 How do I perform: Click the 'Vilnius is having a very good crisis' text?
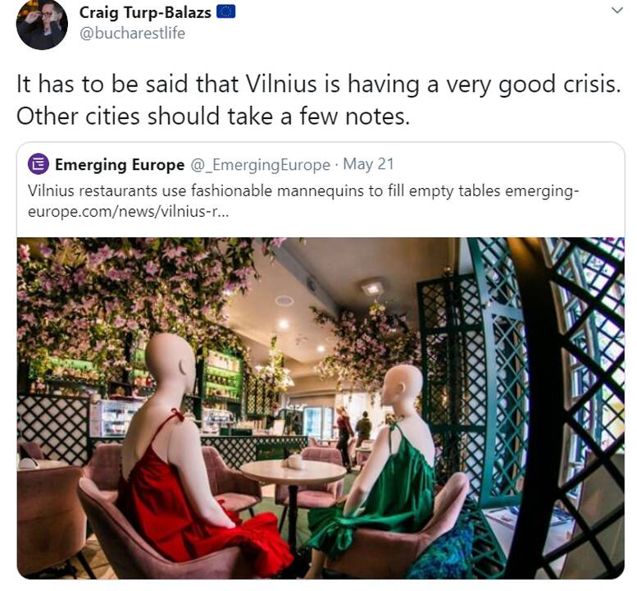tap(434, 85)
